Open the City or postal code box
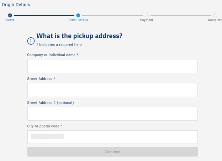The width and height of the screenshot is (222, 161). pyautogui.click(x=112, y=137)
